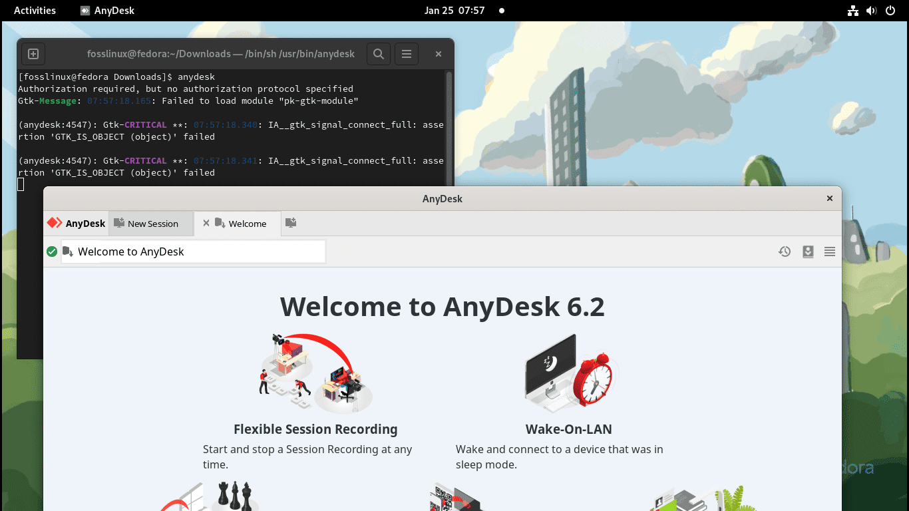Open the AnyDesk address book
The width and height of the screenshot is (909, 511).
click(807, 252)
